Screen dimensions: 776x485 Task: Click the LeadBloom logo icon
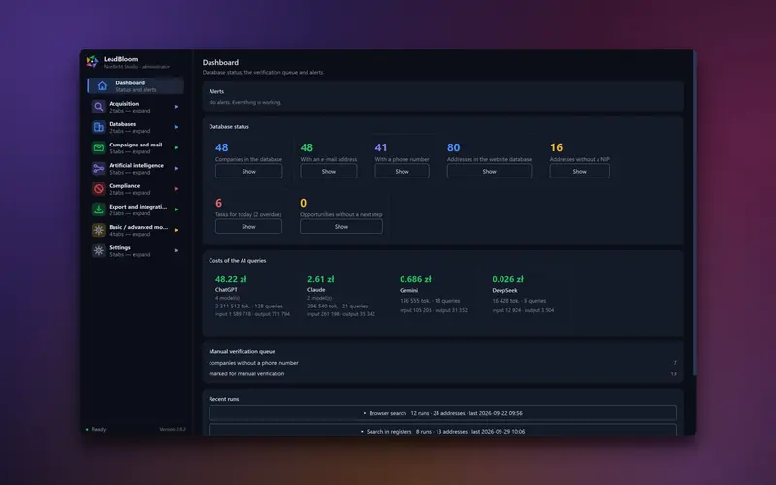coord(92,62)
